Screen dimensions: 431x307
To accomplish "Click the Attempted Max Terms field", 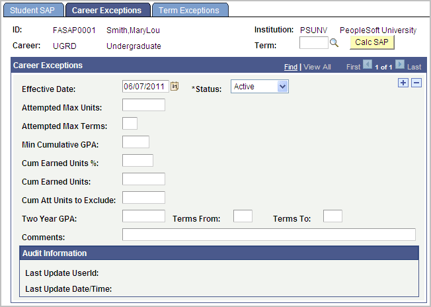I will click(130, 123).
